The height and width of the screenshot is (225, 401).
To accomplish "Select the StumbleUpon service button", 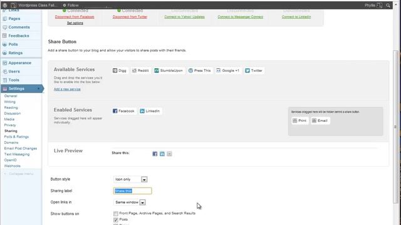I will (169, 71).
